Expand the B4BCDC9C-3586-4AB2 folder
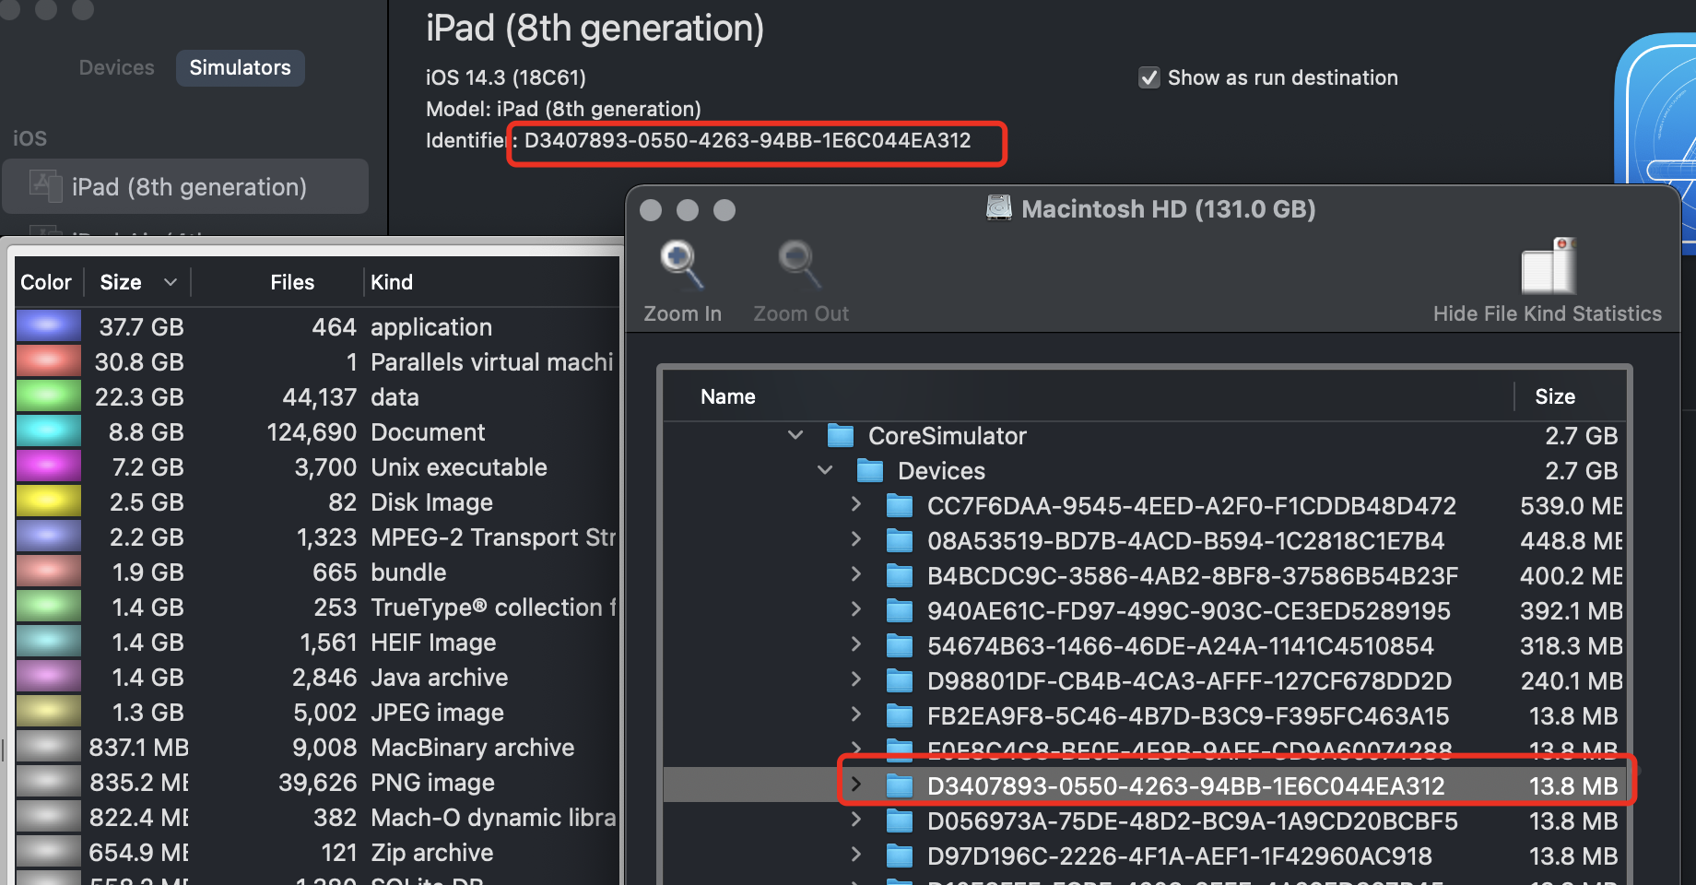1696x885 pixels. 856,574
